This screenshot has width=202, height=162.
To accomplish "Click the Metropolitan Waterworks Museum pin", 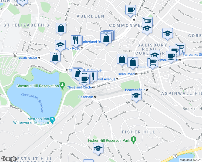I will coord(52,120).
